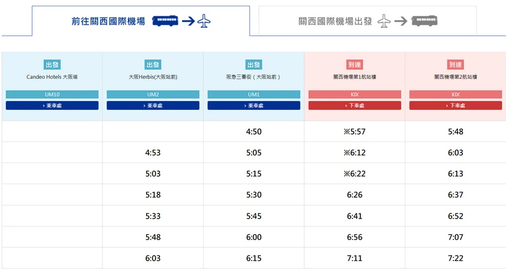Click the gray bus icon in the departure tab
This screenshot has width=506, height=269.
pos(424,21)
